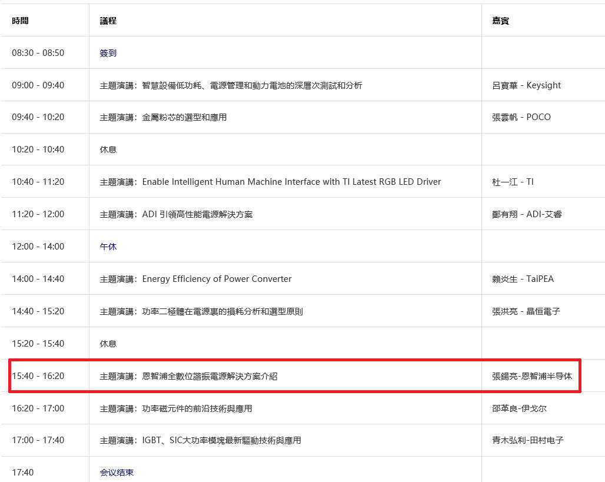Viewport: 605px width, 482px height.
Task: Click the 会议结束 link at 17:40
Action: click(117, 473)
